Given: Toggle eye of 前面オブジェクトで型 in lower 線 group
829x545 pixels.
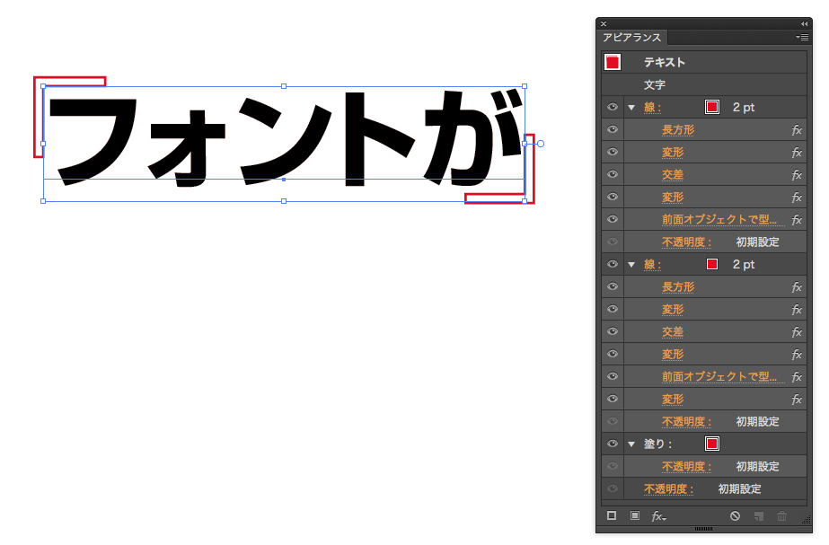Looking at the screenshot, I should pos(613,377).
